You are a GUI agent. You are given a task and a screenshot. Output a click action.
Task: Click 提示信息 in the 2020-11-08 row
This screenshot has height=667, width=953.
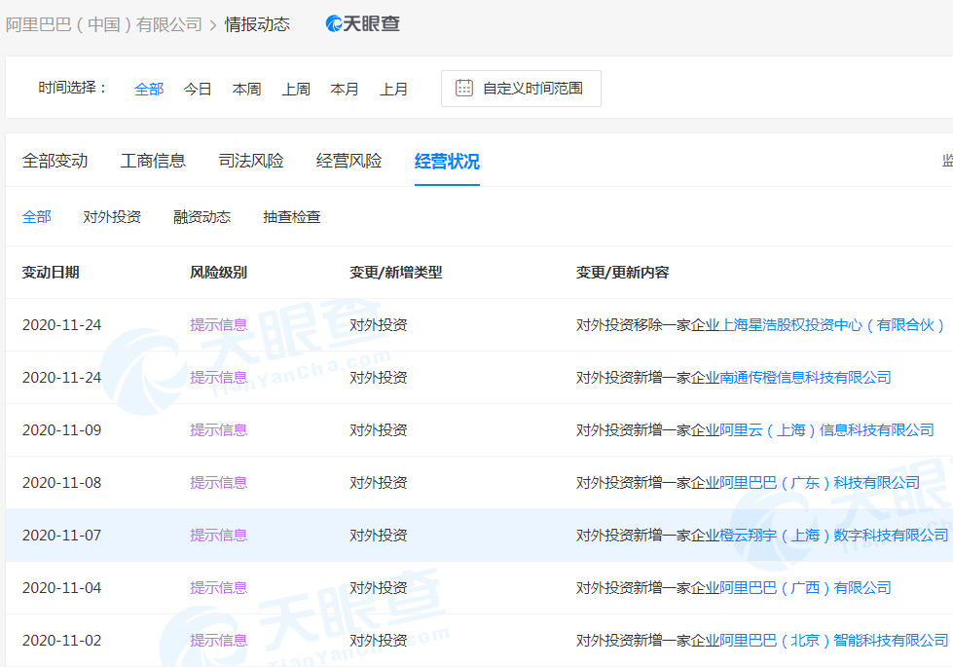click(x=219, y=483)
